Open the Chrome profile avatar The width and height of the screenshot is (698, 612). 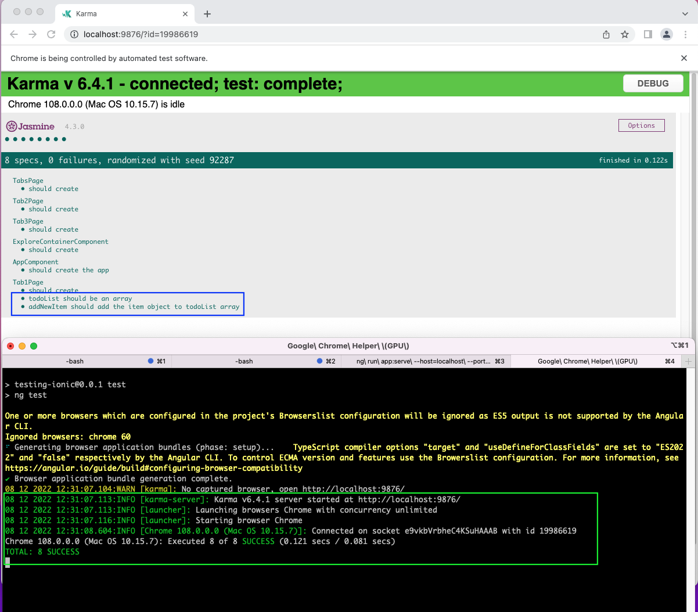pos(667,34)
